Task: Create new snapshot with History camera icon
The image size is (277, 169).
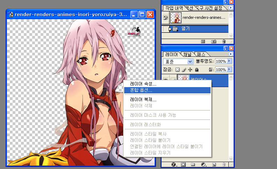Action: 213,41
